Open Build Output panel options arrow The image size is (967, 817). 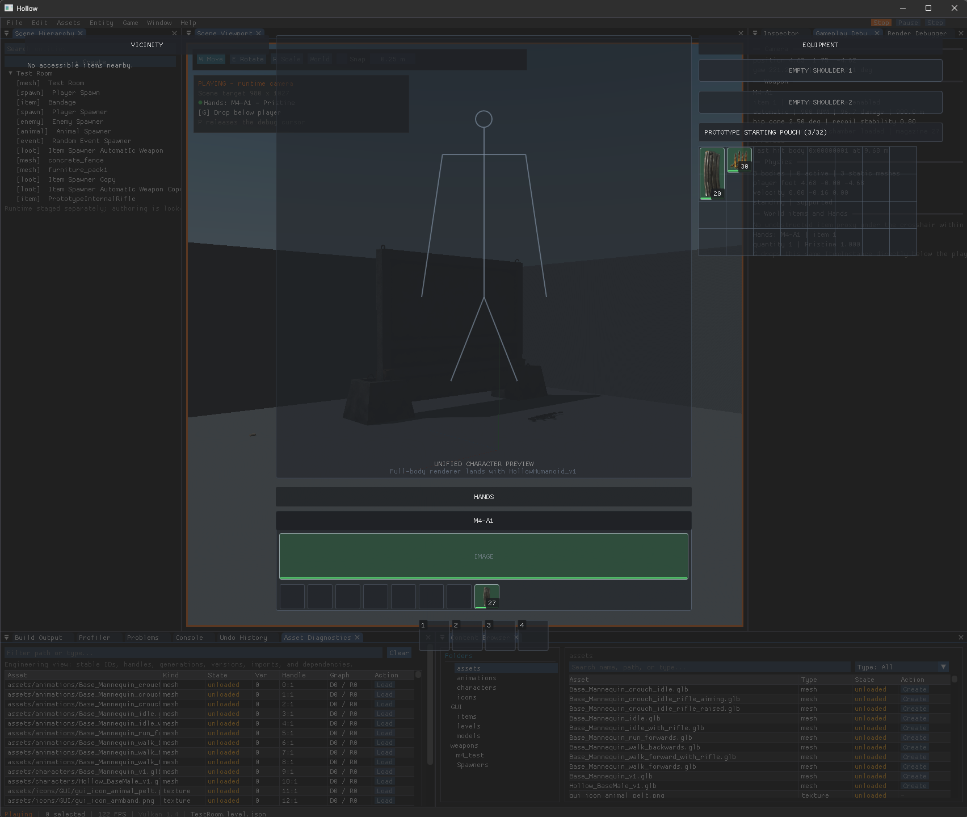coord(7,638)
